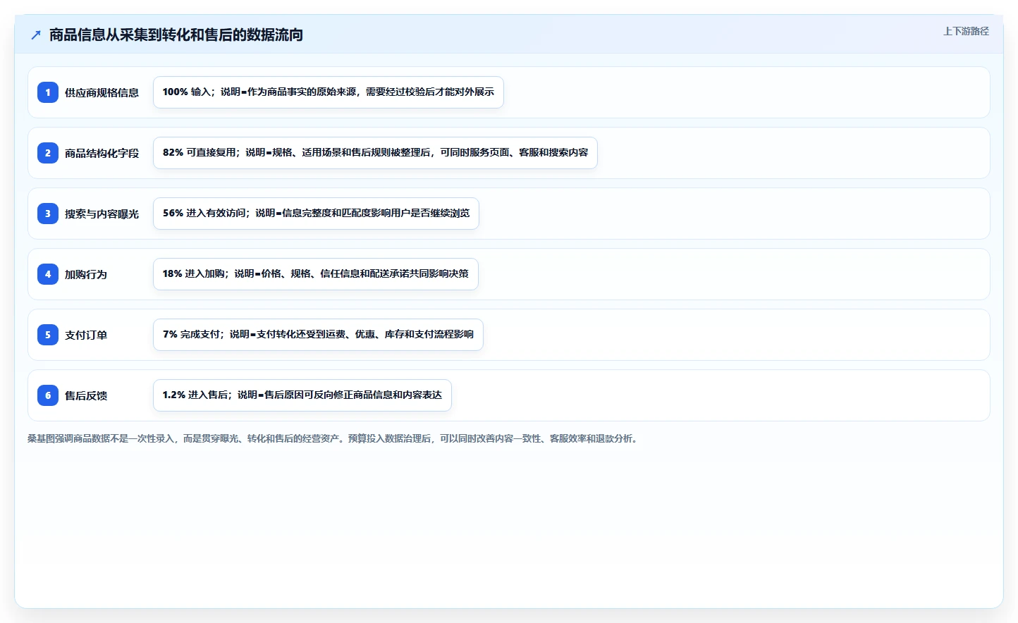Select step badge number 6
The image size is (1018, 623).
(x=48, y=395)
